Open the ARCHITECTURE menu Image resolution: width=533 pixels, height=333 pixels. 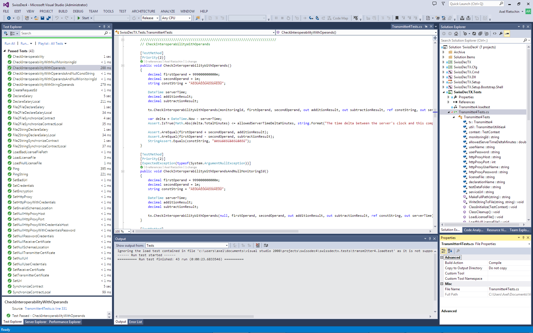(143, 11)
